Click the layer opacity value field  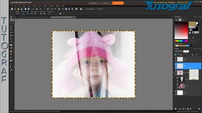[186, 51]
